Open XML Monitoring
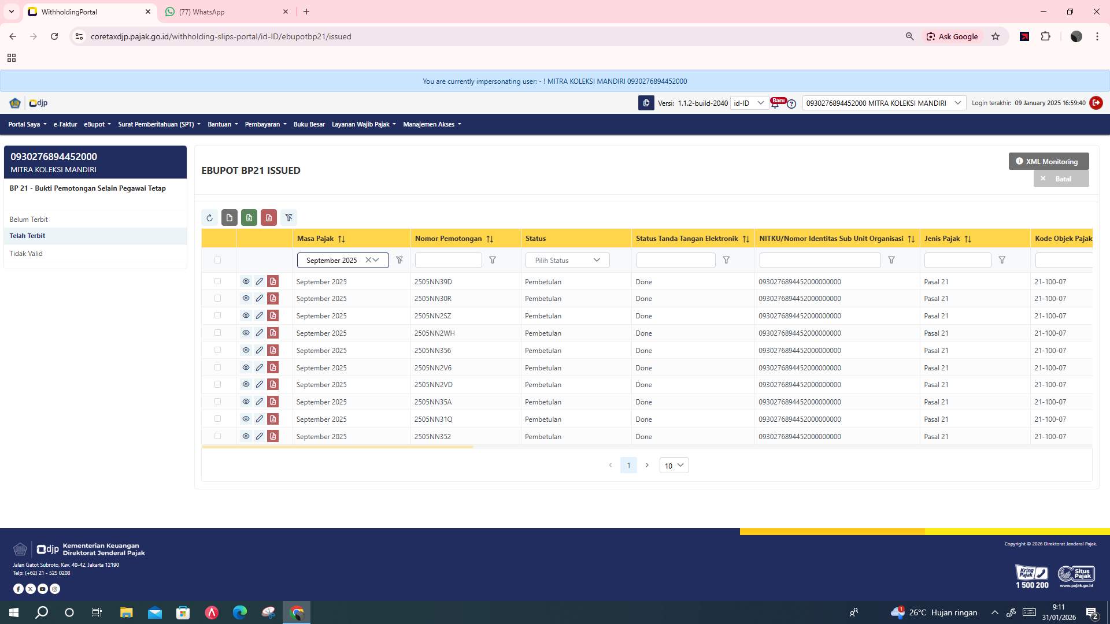 pos(1048,161)
